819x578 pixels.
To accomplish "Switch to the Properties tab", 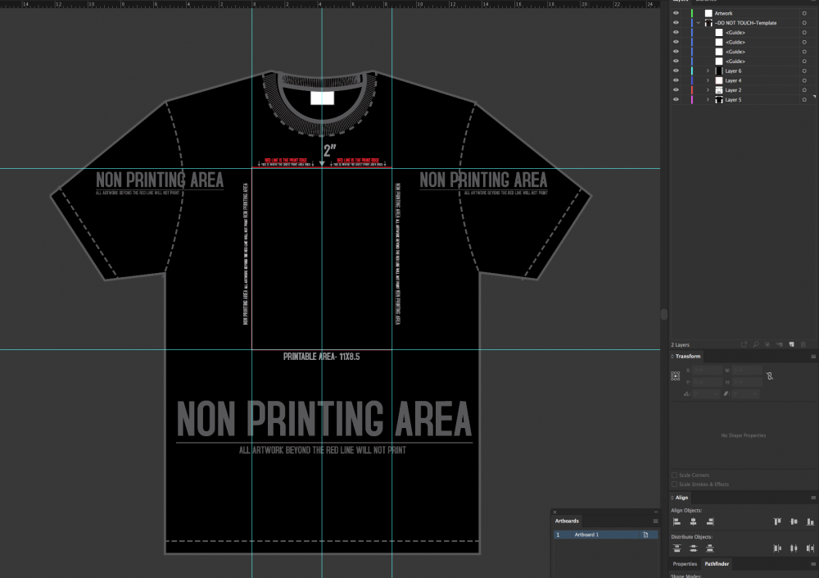I will click(685, 564).
